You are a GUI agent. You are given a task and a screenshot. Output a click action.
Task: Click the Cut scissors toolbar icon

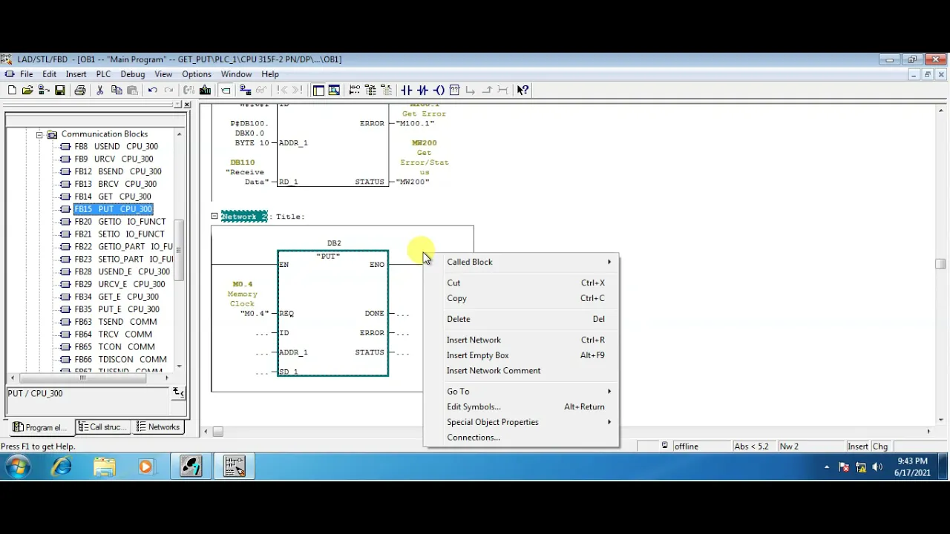tap(100, 90)
